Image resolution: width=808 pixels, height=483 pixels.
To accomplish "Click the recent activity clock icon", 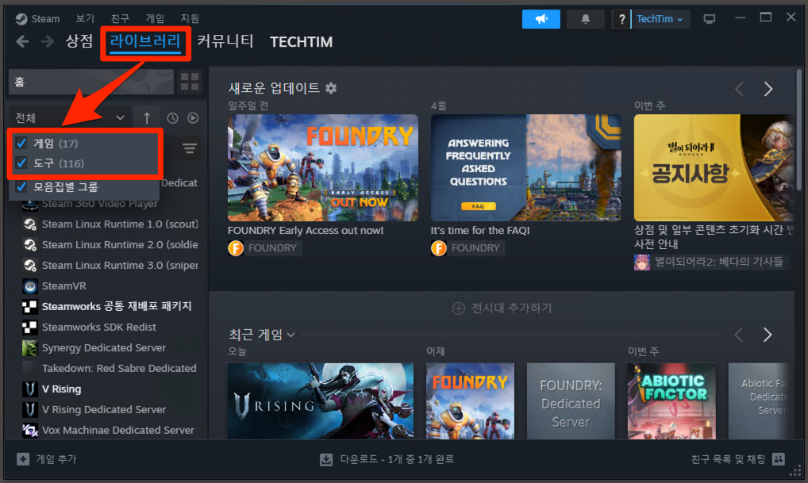I will pos(172,118).
